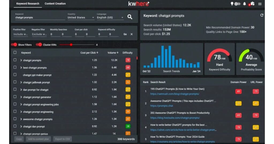Click '195 ChatGPT Prompts' result title
Viewport: 274px width, 144px height.
pyautogui.click(x=177, y=89)
